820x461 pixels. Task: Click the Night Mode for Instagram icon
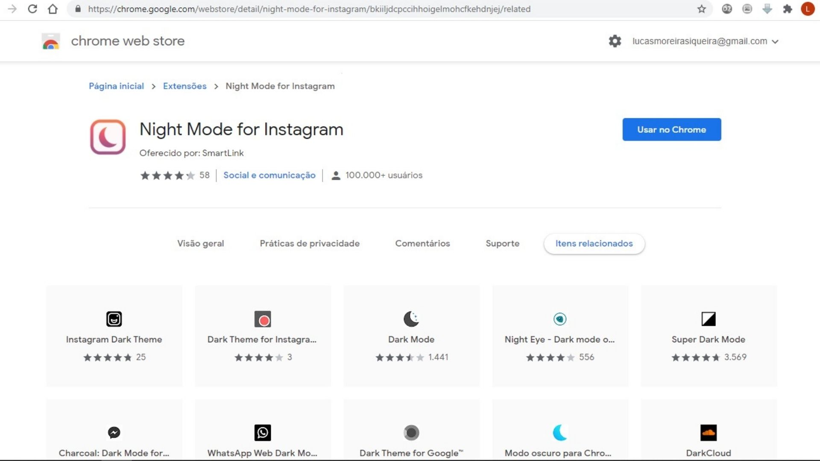point(108,137)
